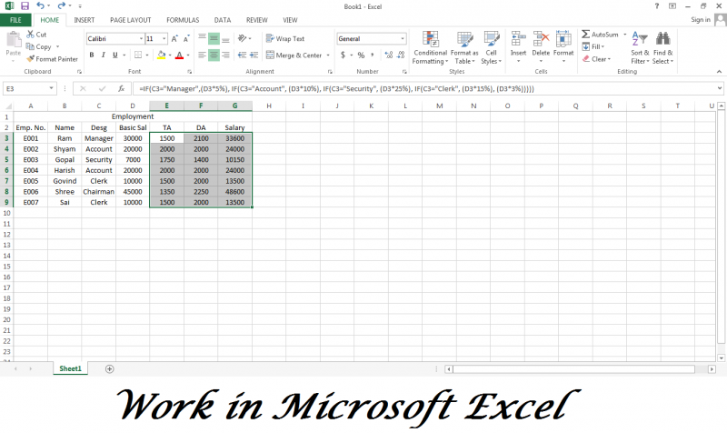
Task: Apply percent style to cells
Action: click(361, 55)
